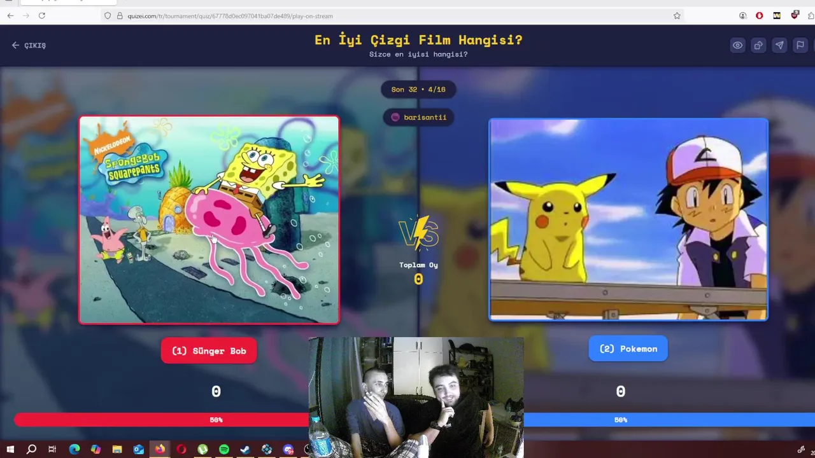This screenshot has height=458, width=815.
Task: Click the browser forward arrow
Action: point(26,15)
